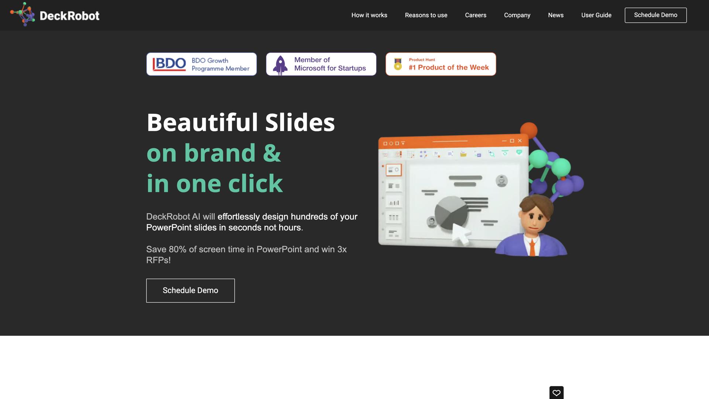Click the red BDO logo
Viewport: 709px width, 399px height.
point(169,64)
